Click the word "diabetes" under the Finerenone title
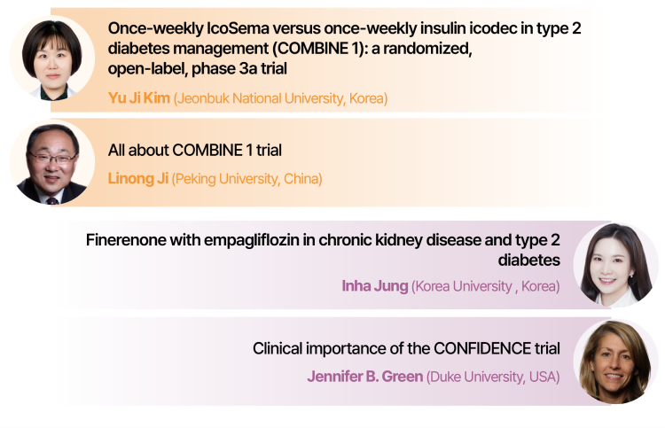This screenshot has height=428, width=665. 528,260
